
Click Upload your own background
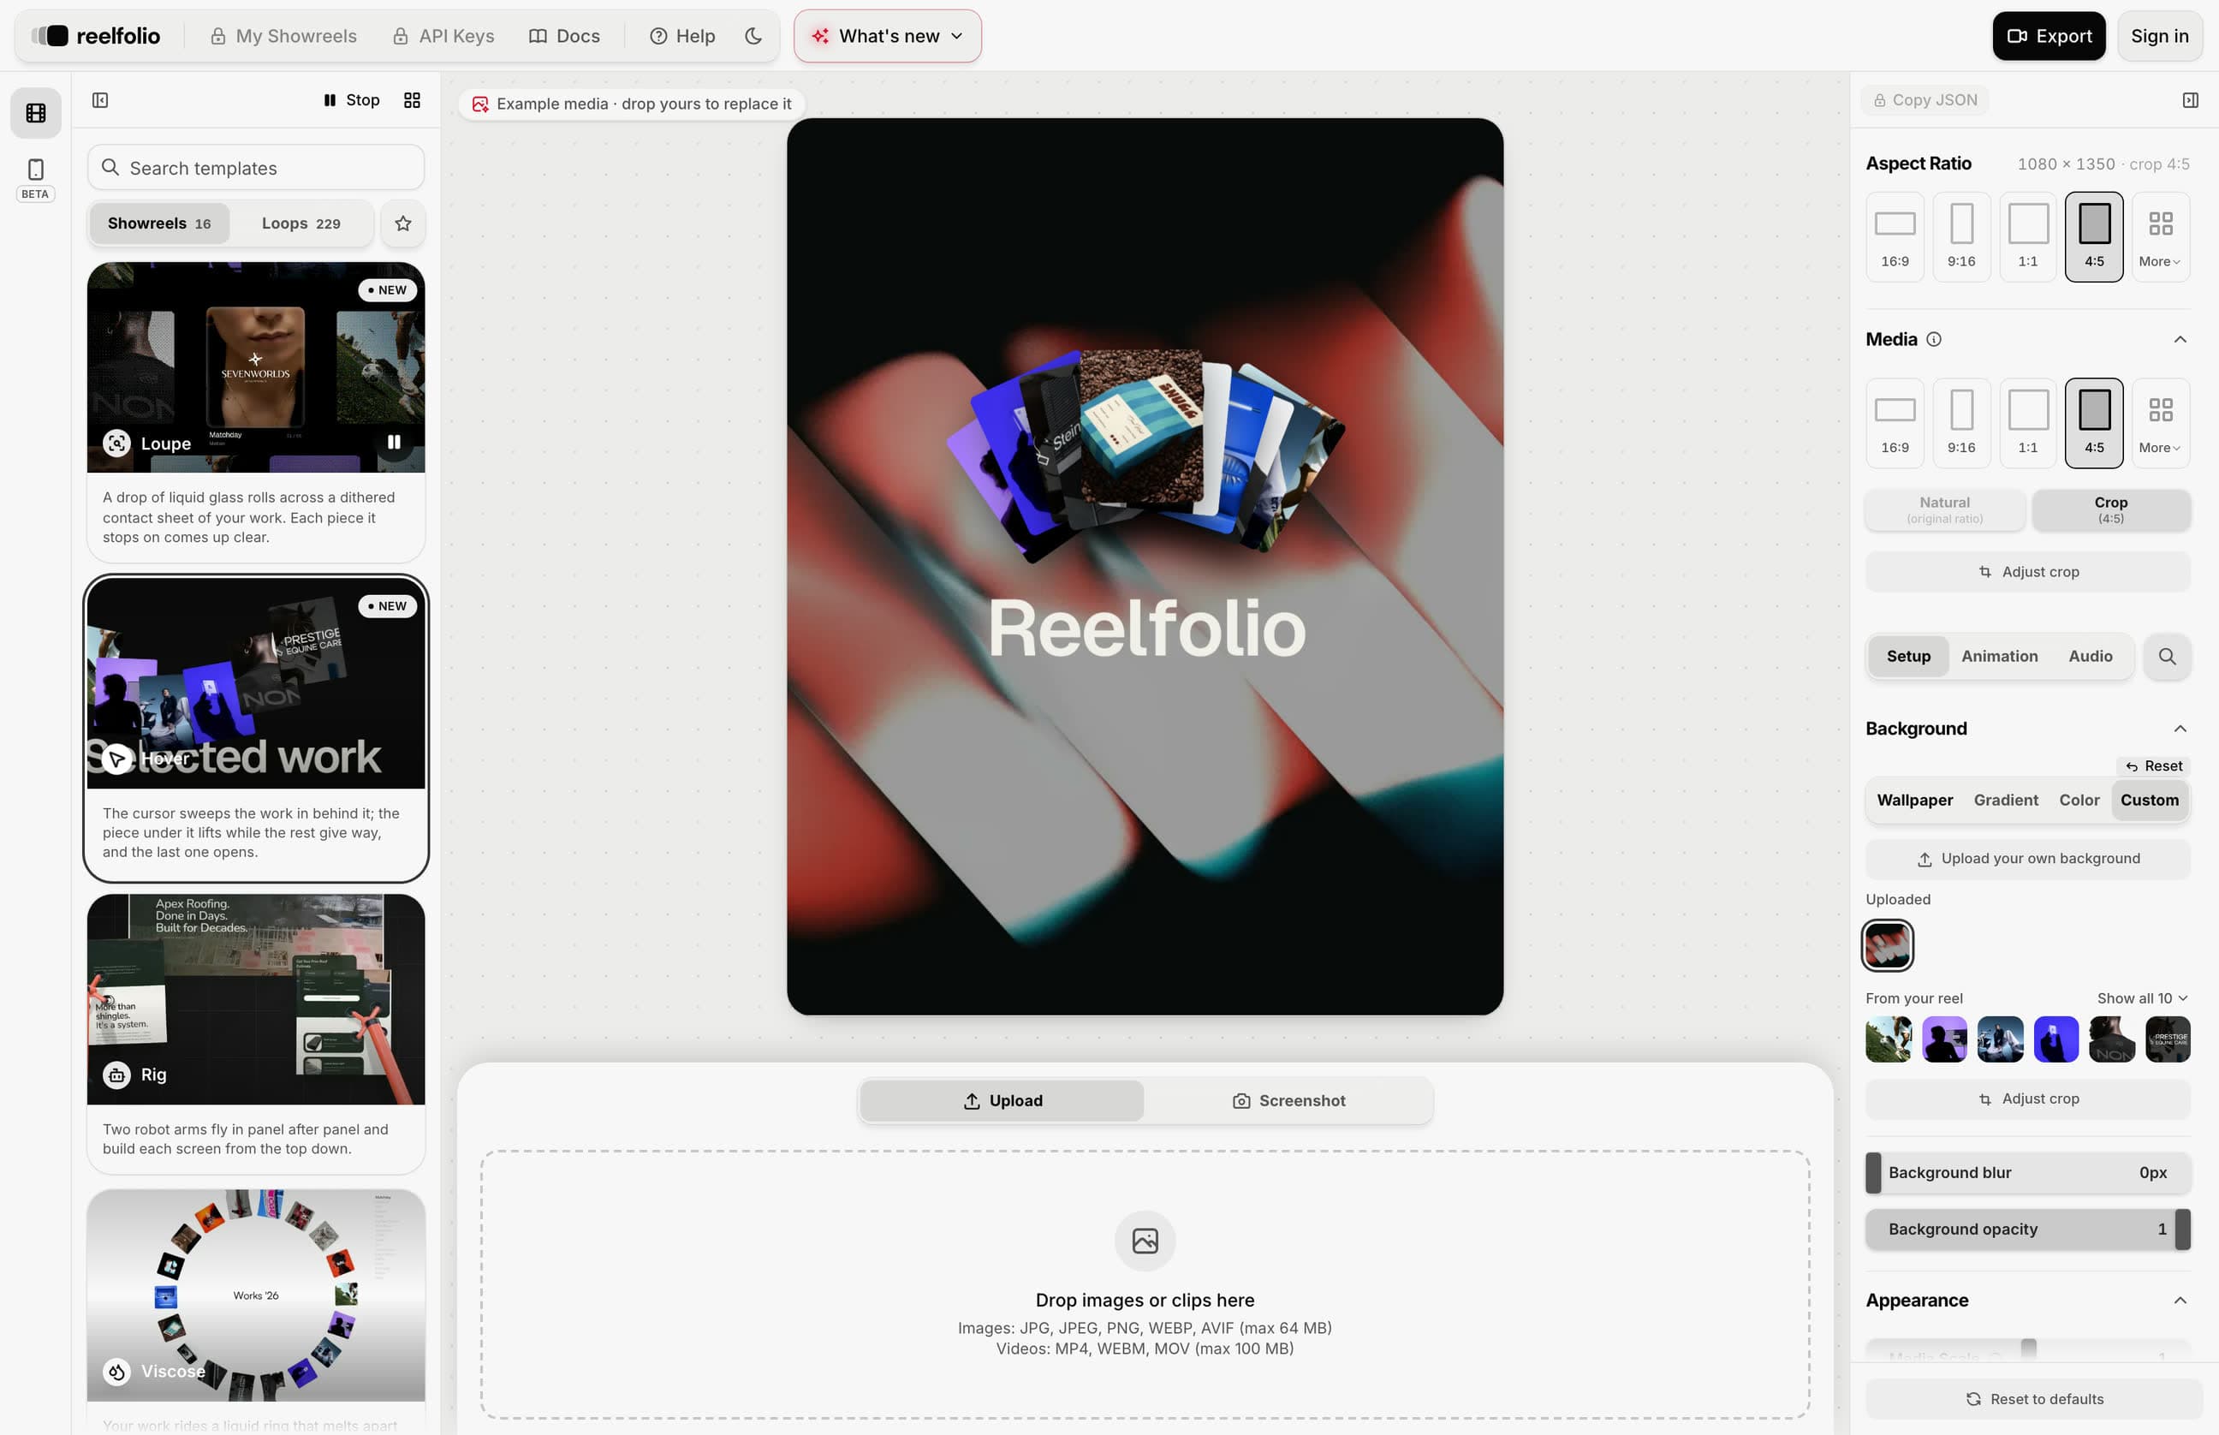click(2028, 858)
